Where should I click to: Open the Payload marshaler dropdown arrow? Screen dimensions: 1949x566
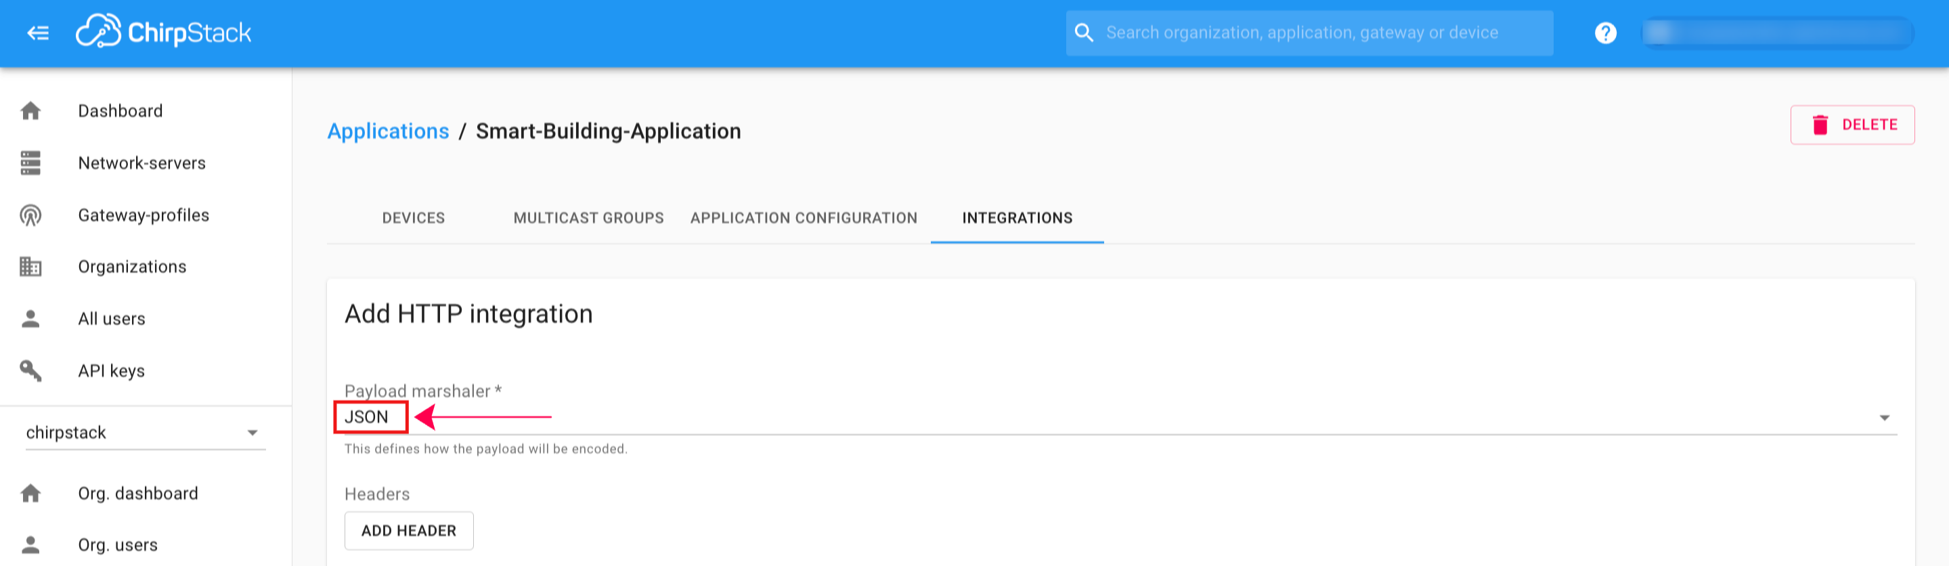click(1884, 418)
